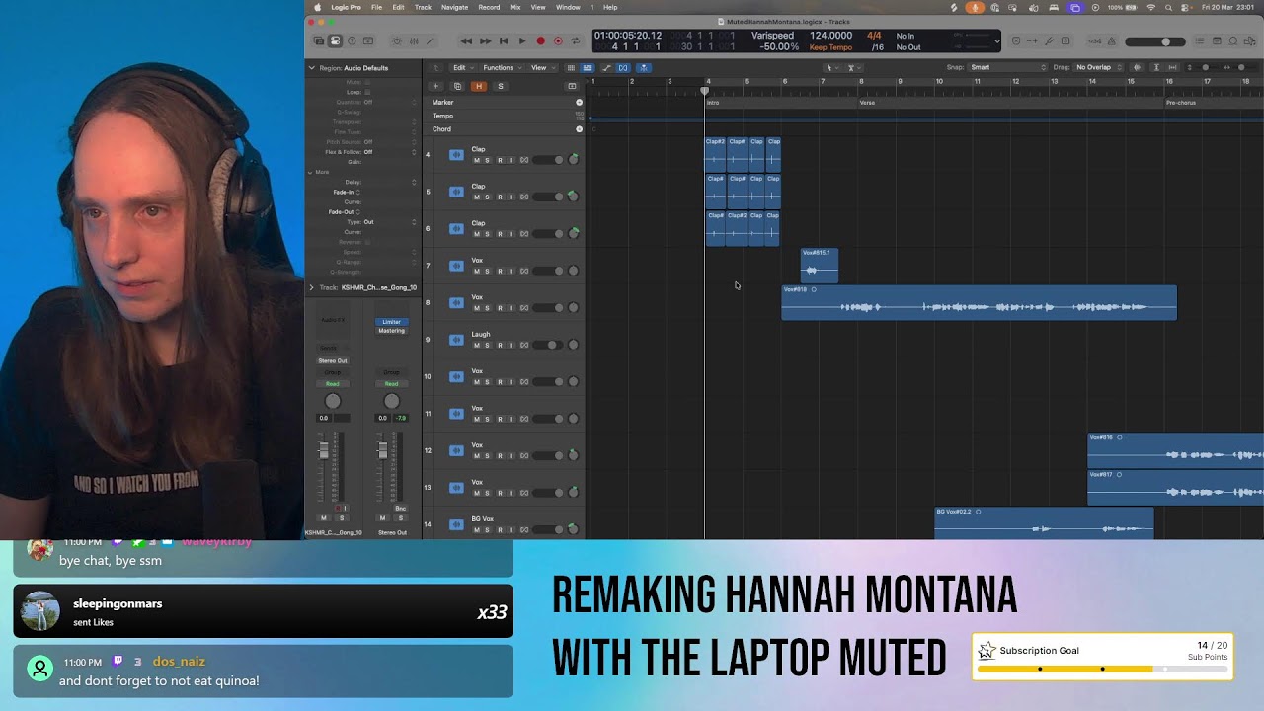Screen dimensions: 1264x711
Task: Click the tempo value 124.0000
Action: tap(831, 36)
